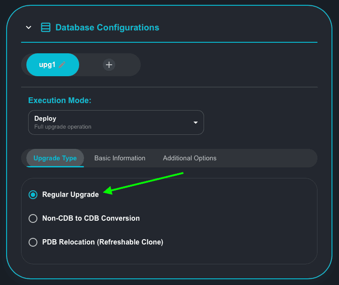Select PDB Relocation radio button
Viewport: 339px width, 285px height.
33,242
